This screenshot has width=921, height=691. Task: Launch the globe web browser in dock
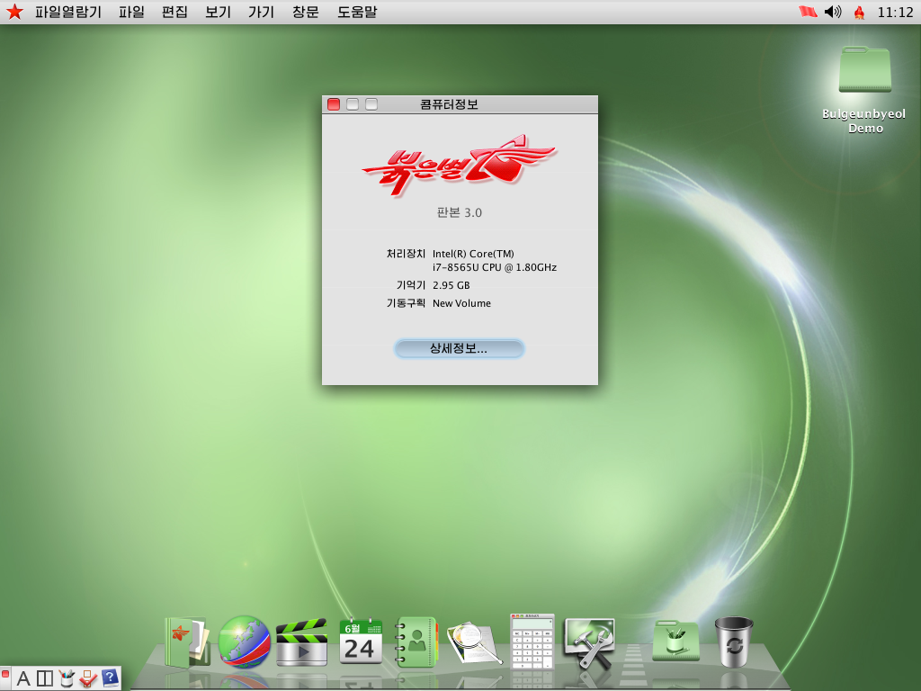[245, 642]
